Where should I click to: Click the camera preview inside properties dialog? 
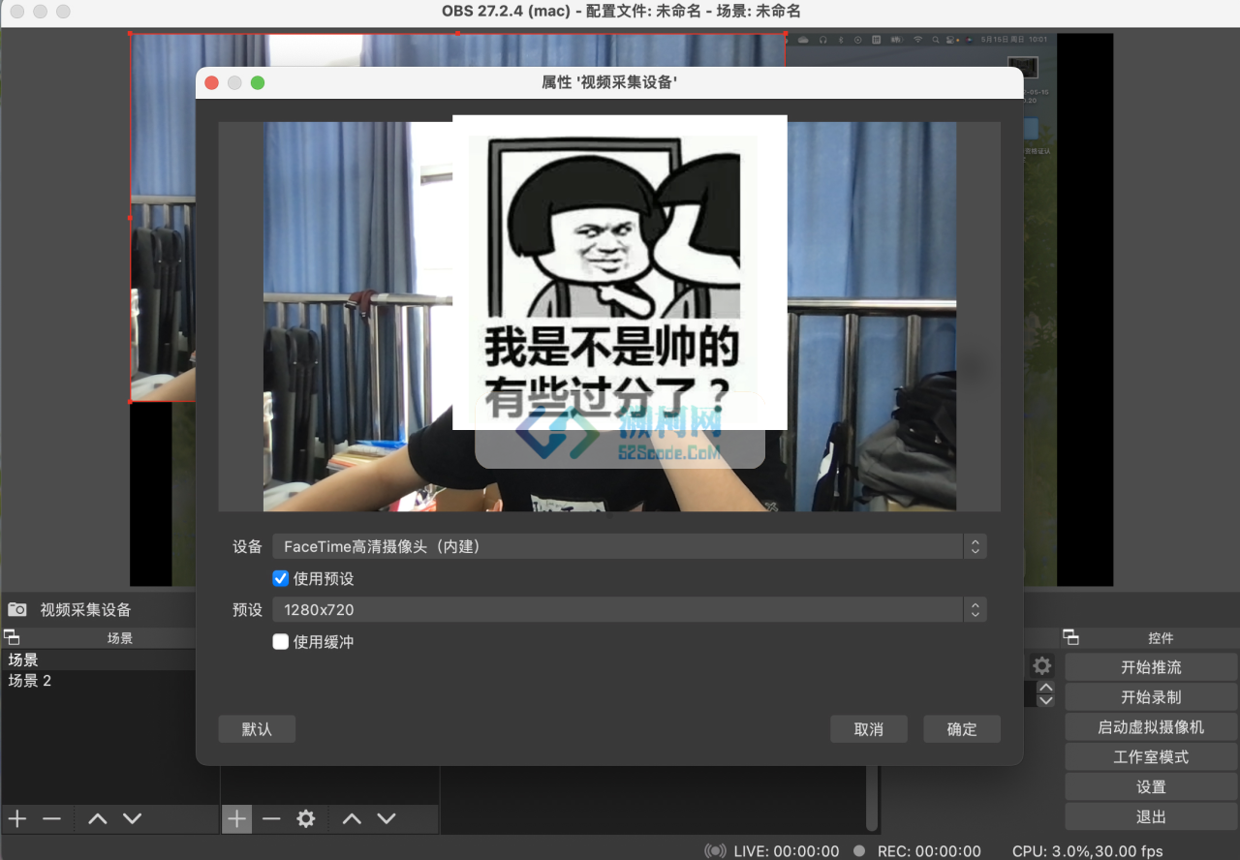[609, 317]
